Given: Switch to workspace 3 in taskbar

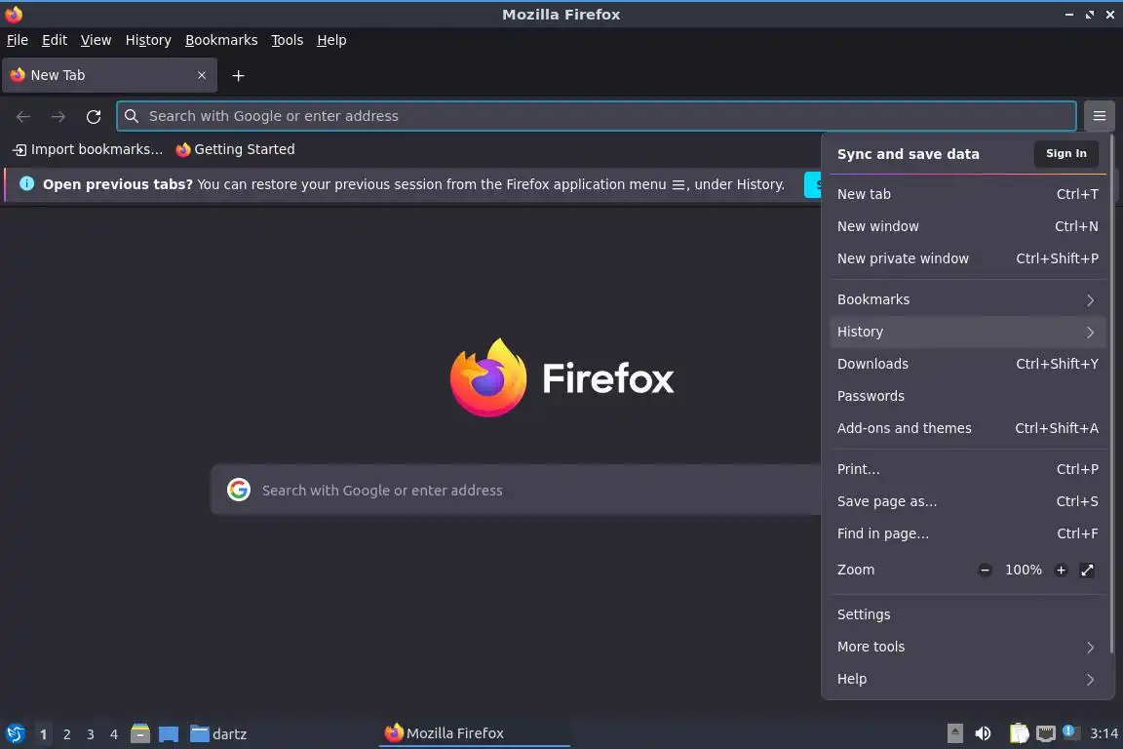Looking at the screenshot, I should (91, 734).
